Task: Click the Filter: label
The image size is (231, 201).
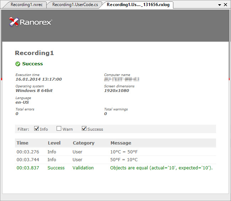Action: 23,129
